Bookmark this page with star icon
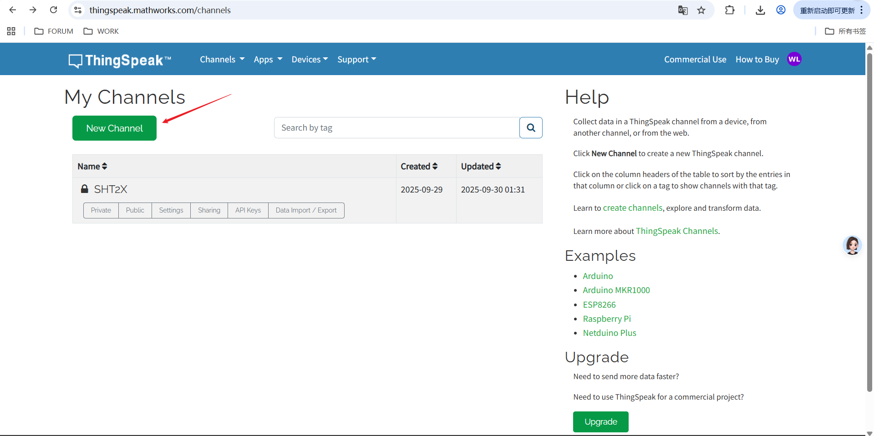 pos(701,10)
